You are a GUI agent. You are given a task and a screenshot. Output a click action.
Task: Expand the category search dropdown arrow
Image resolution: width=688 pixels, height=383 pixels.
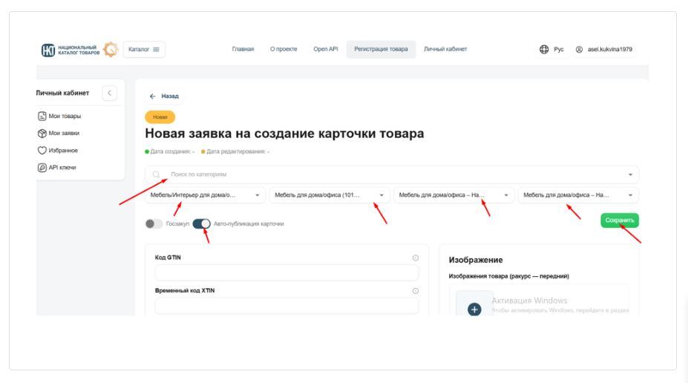pyautogui.click(x=630, y=174)
